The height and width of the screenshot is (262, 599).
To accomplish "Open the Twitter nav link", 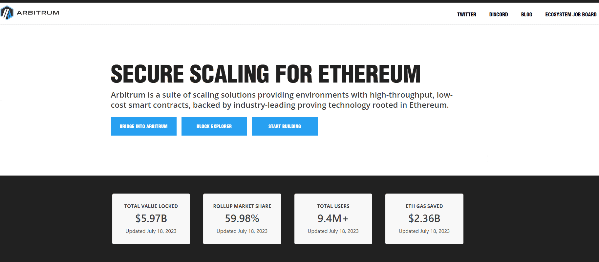I will click(x=466, y=14).
